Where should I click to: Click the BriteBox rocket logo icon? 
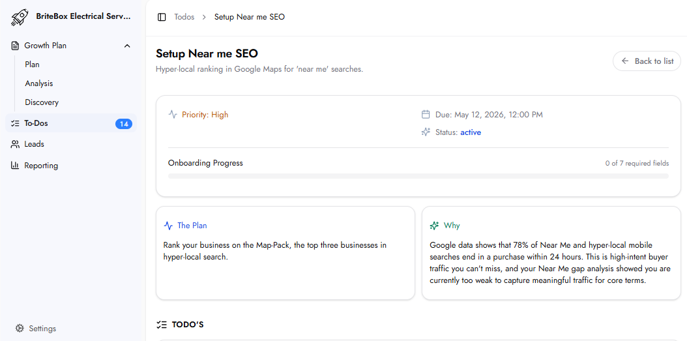20,17
